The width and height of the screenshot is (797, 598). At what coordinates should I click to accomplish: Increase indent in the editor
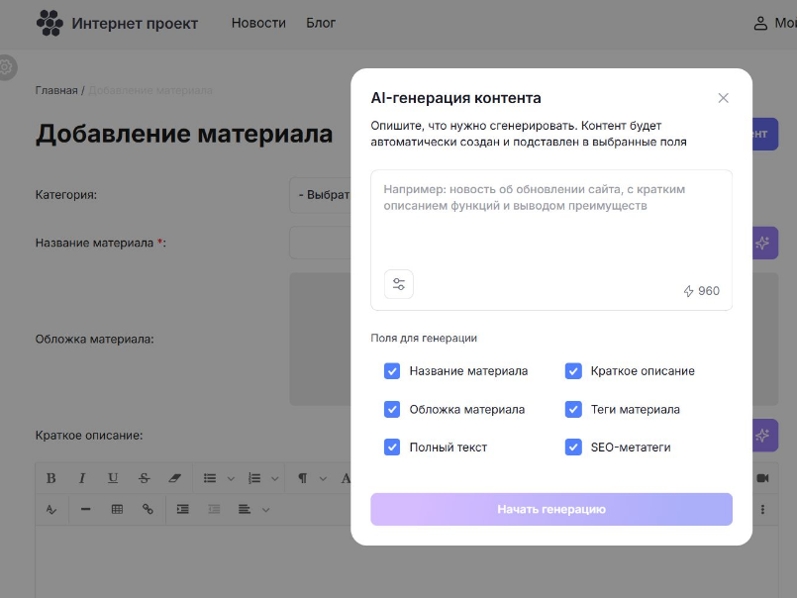(x=183, y=510)
